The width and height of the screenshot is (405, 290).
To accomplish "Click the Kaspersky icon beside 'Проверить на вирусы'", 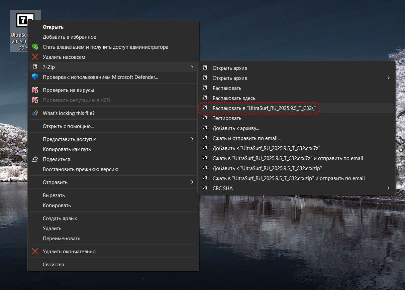I will 35,90.
